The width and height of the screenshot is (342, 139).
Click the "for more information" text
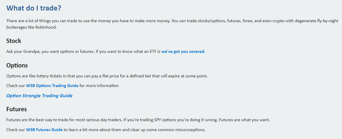pos(99,86)
